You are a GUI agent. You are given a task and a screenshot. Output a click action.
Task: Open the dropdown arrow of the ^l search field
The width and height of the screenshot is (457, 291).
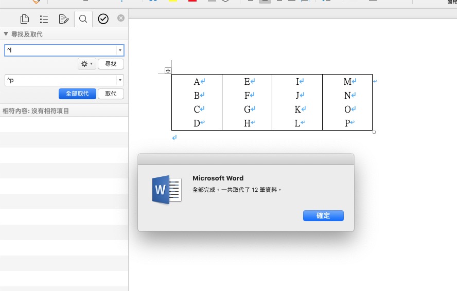tap(120, 50)
